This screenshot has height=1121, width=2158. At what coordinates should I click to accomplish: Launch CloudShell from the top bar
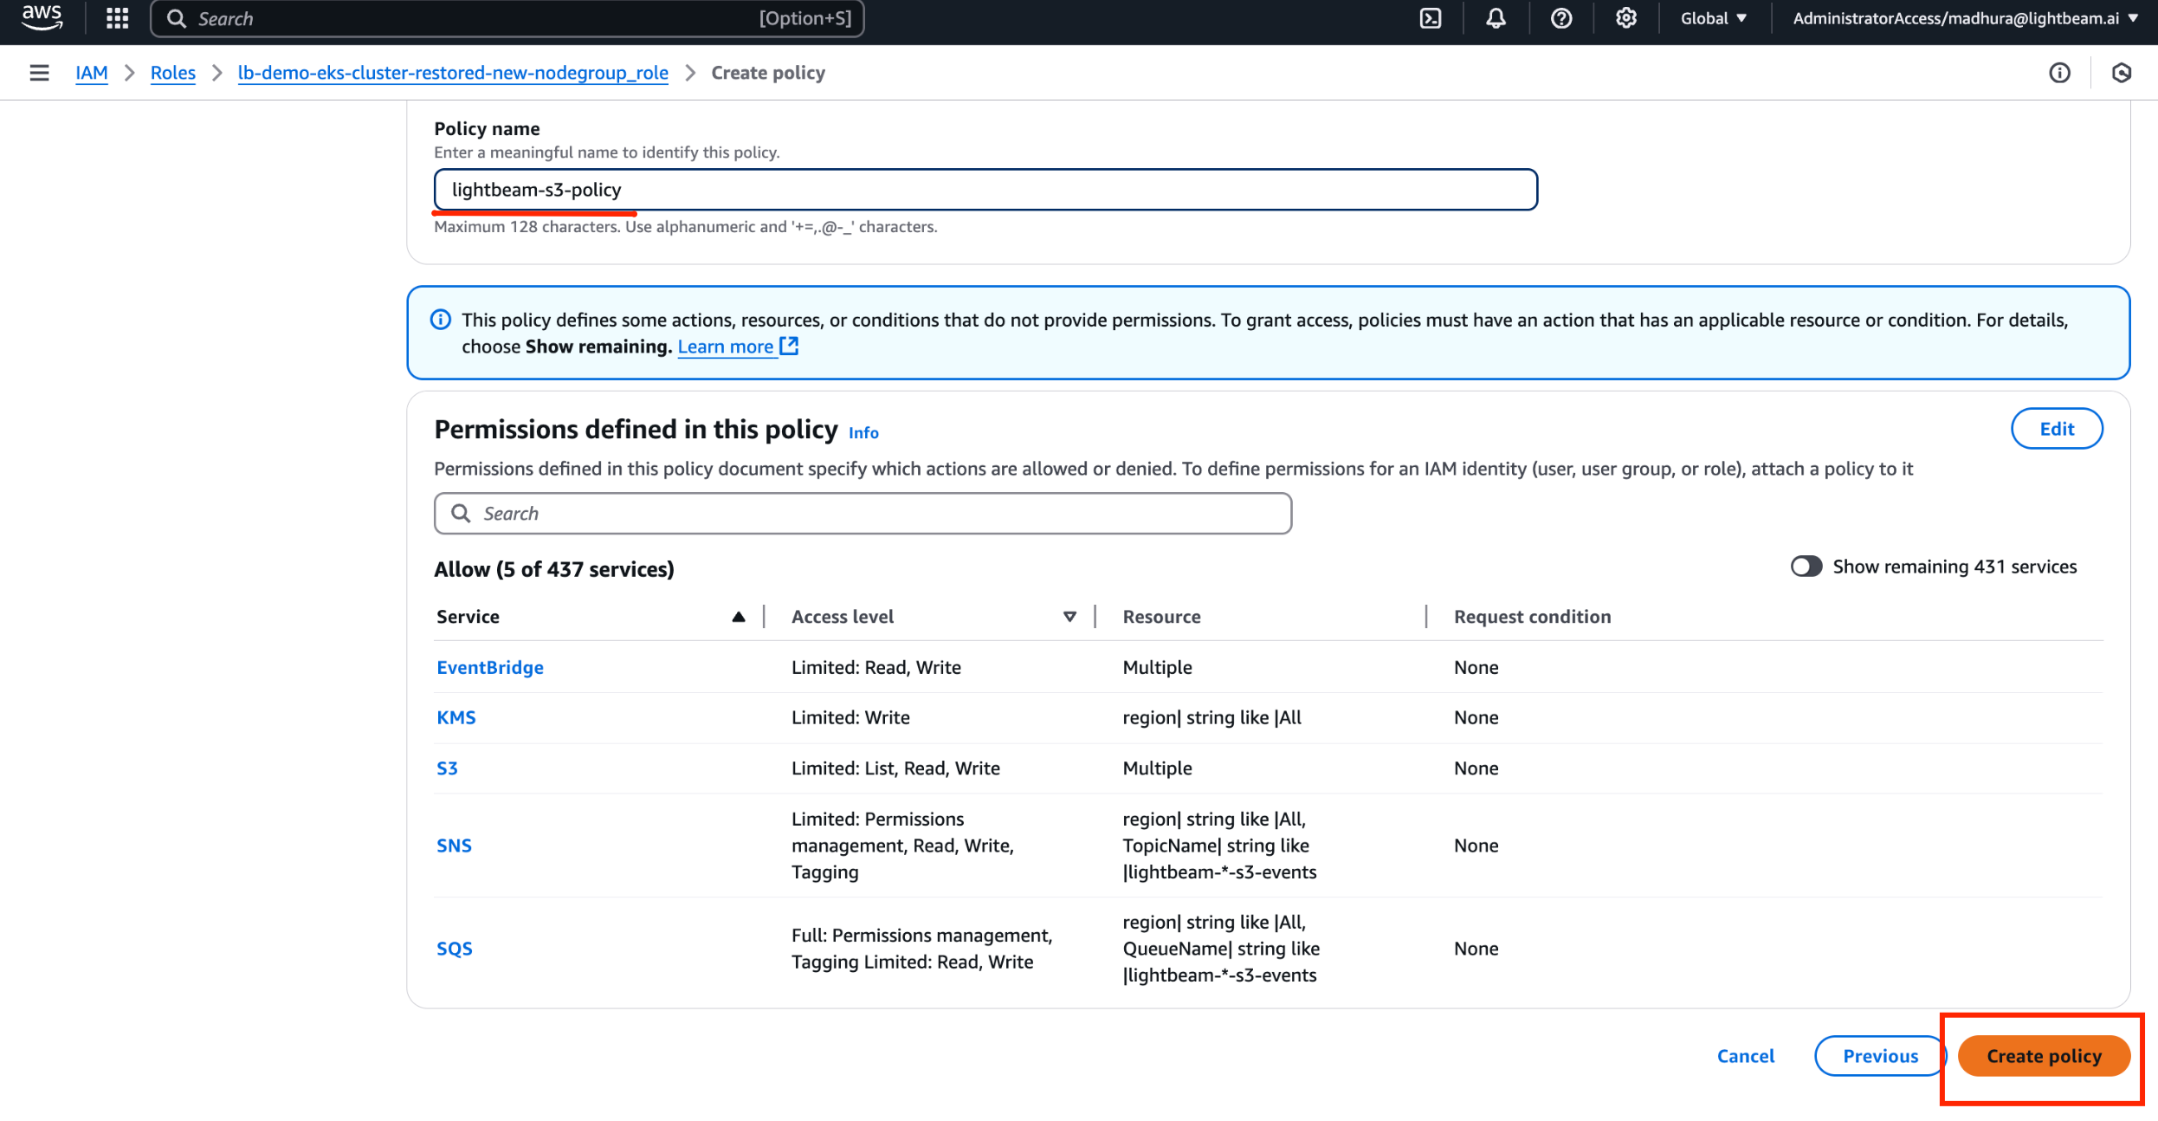pyautogui.click(x=1431, y=18)
